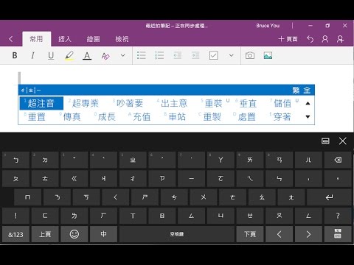
Task: Choose the candidate 車站
Action: [177, 117]
